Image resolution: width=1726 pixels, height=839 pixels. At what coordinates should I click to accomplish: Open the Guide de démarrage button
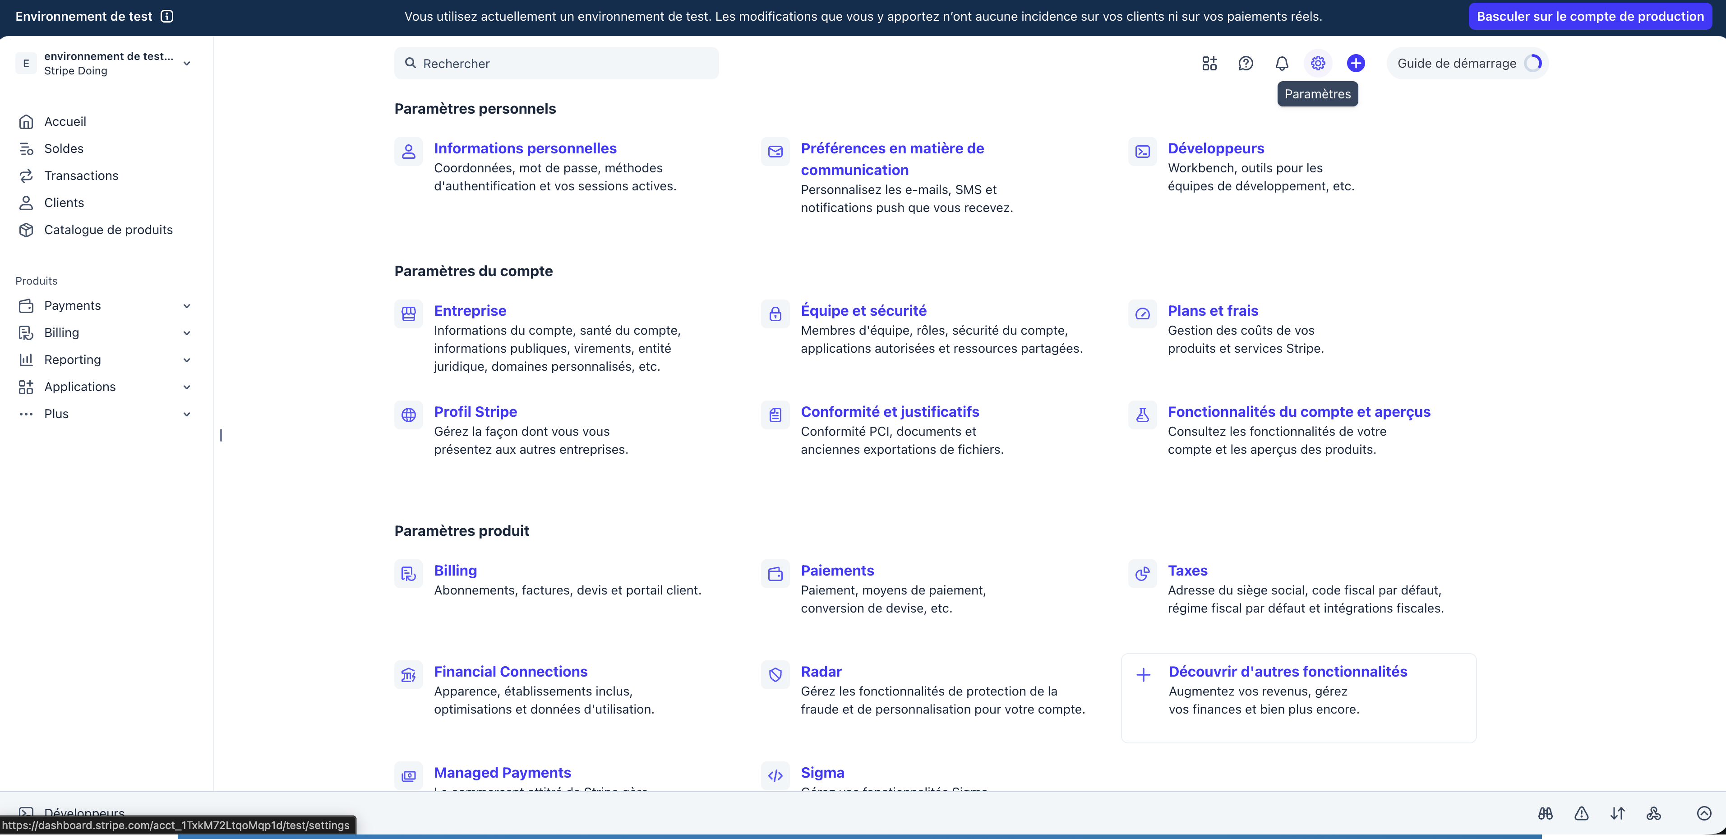tap(1468, 63)
